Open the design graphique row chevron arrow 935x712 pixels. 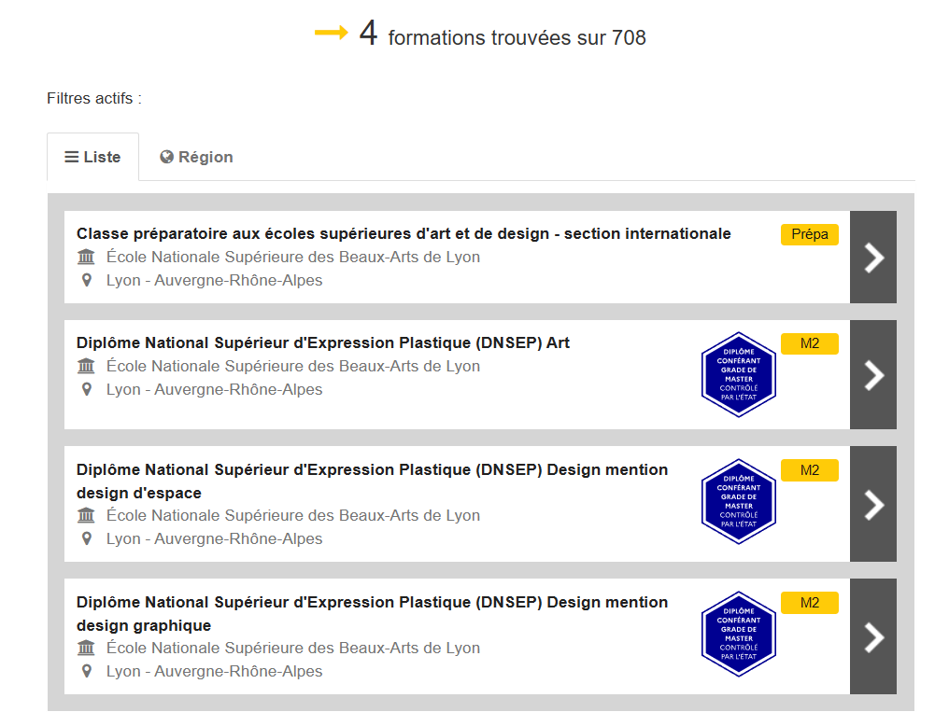(873, 636)
